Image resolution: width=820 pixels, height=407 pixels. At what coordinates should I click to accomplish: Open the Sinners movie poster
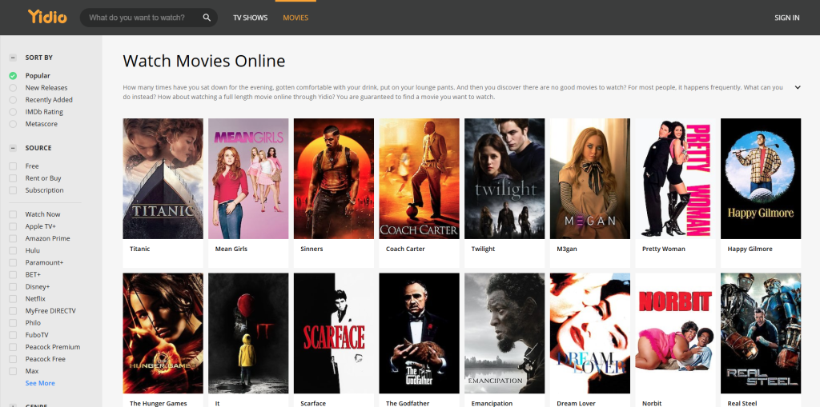coord(334,178)
